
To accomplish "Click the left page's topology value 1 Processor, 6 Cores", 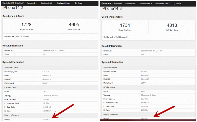I will click(x=50, y=96).
